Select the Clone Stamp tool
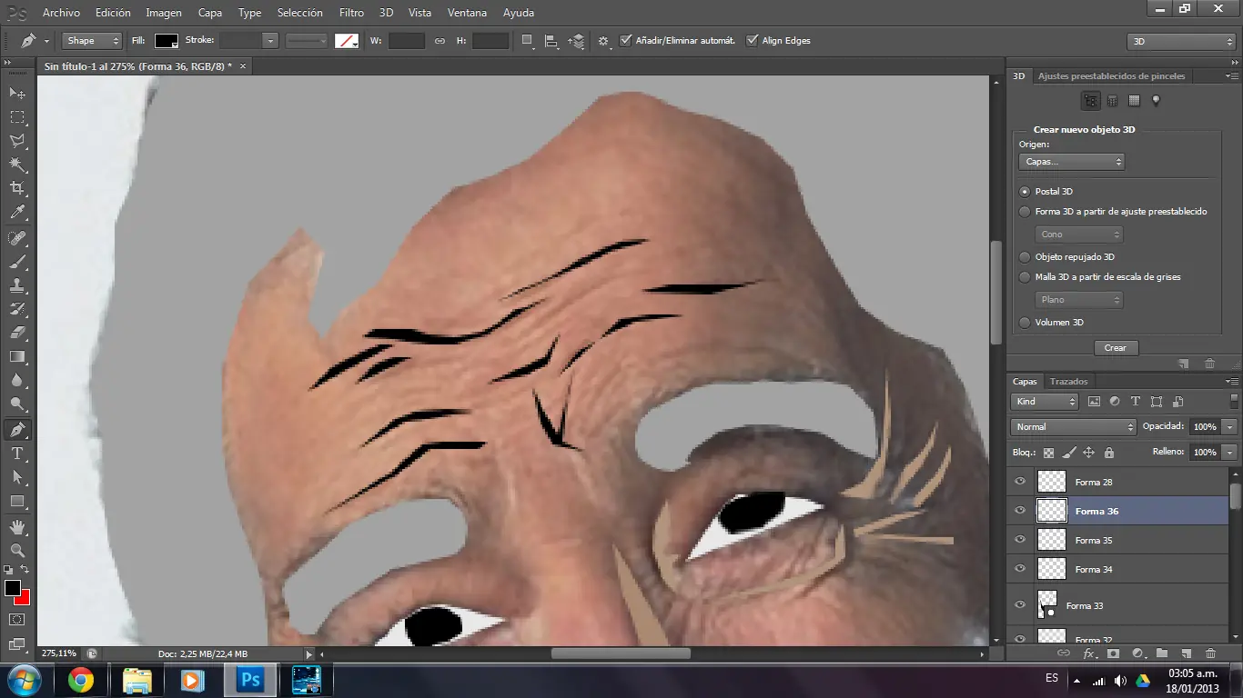The image size is (1243, 698). point(17,285)
